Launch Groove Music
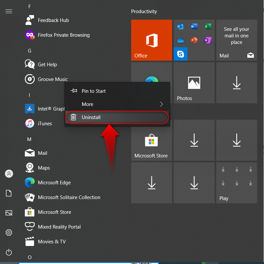Screen dimensions: 264x264 [46, 79]
